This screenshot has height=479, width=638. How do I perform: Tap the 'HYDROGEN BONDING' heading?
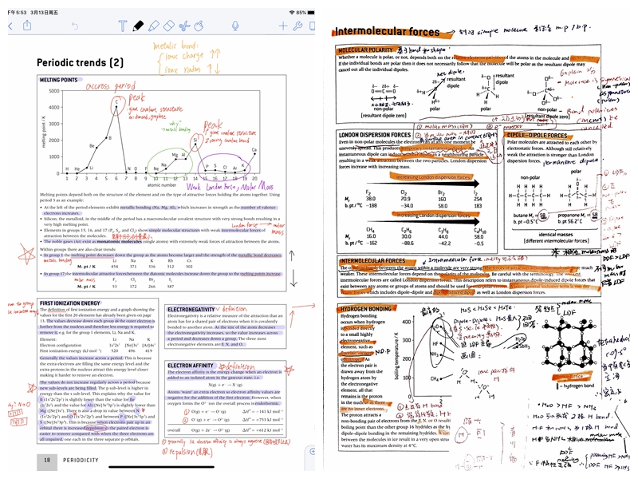366,309
